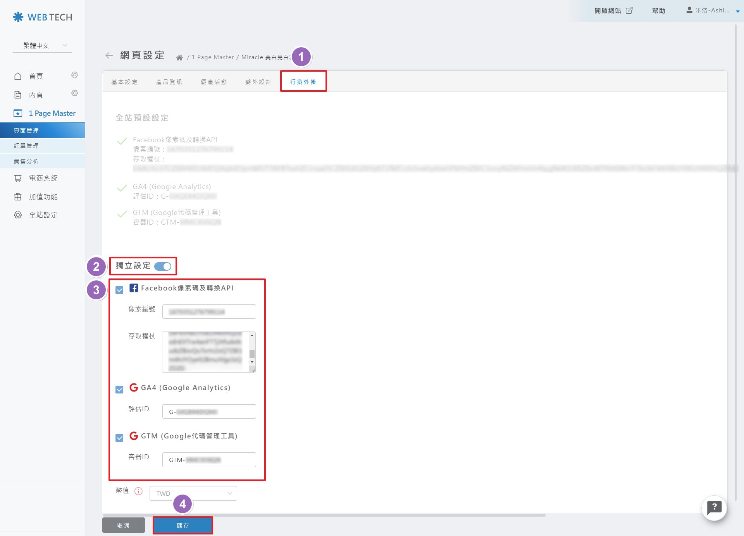Open 電商系統 from the sidebar
The height and width of the screenshot is (536, 744).
coord(43,178)
